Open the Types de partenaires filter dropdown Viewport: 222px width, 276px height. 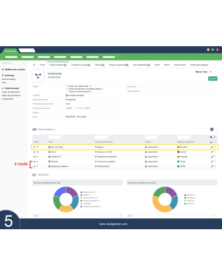101,137
